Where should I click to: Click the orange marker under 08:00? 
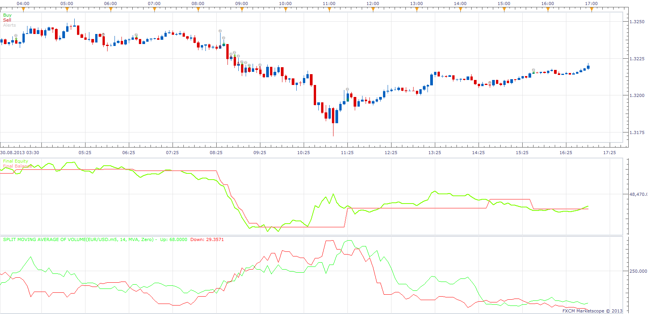(198, 10)
